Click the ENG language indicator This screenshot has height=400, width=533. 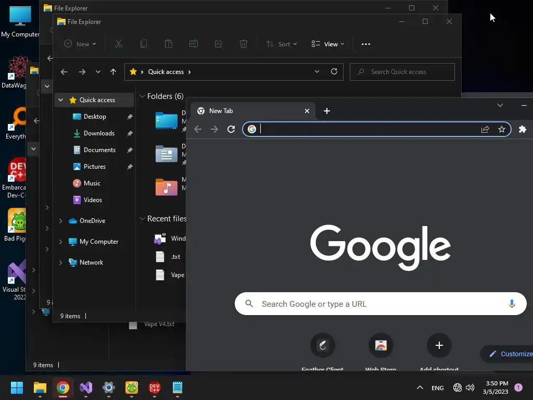tap(437, 387)
